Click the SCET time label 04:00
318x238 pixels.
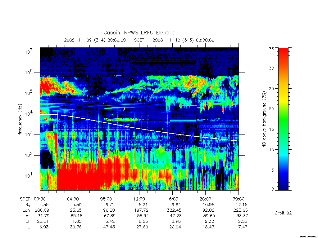(x=73, y=199)
